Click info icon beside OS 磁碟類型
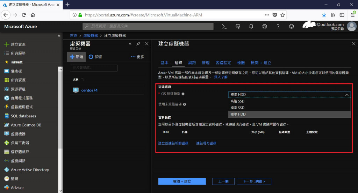 [183, 94]
